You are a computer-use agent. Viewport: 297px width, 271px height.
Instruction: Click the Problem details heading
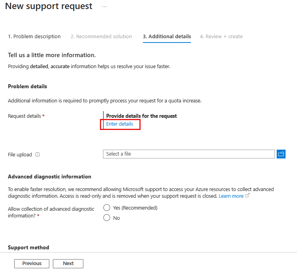coord(27,87)
